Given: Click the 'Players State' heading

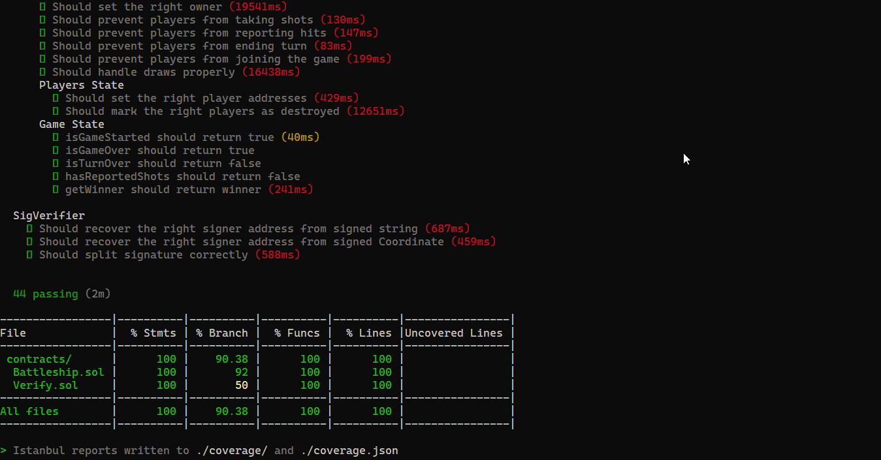Looking at the screenshot, I should point(82,85).
